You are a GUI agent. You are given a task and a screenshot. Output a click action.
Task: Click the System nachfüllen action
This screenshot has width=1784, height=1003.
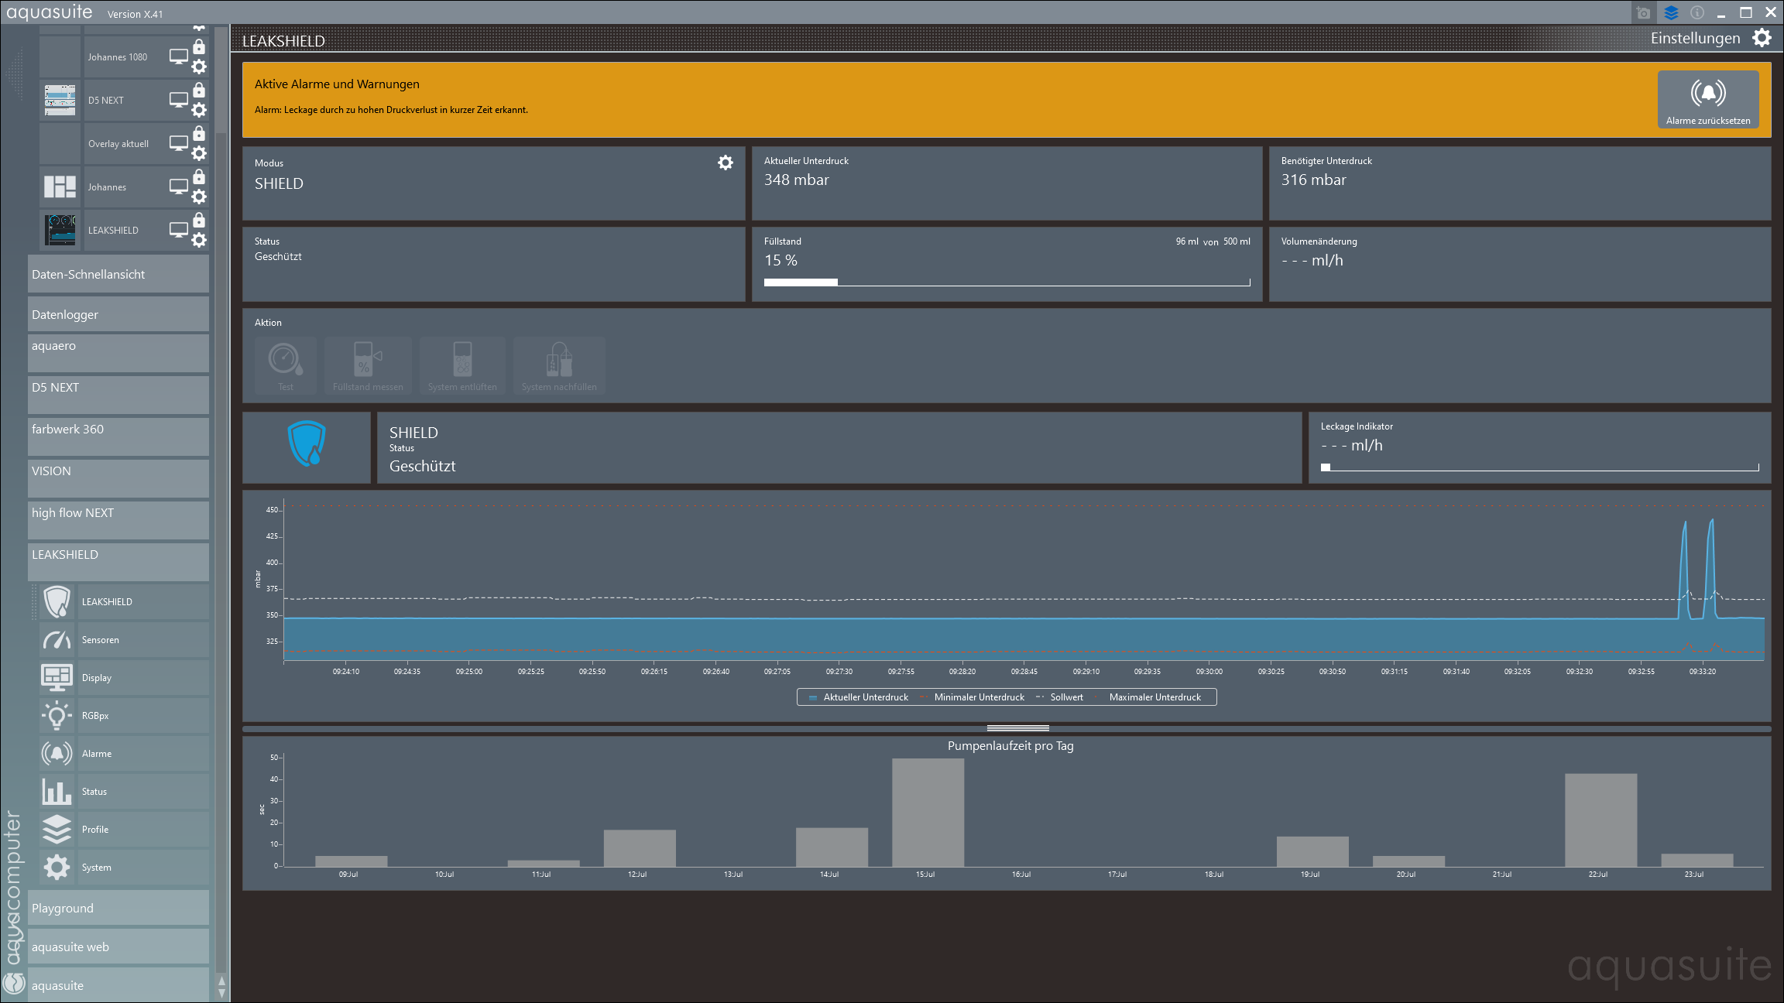point(559,365)
